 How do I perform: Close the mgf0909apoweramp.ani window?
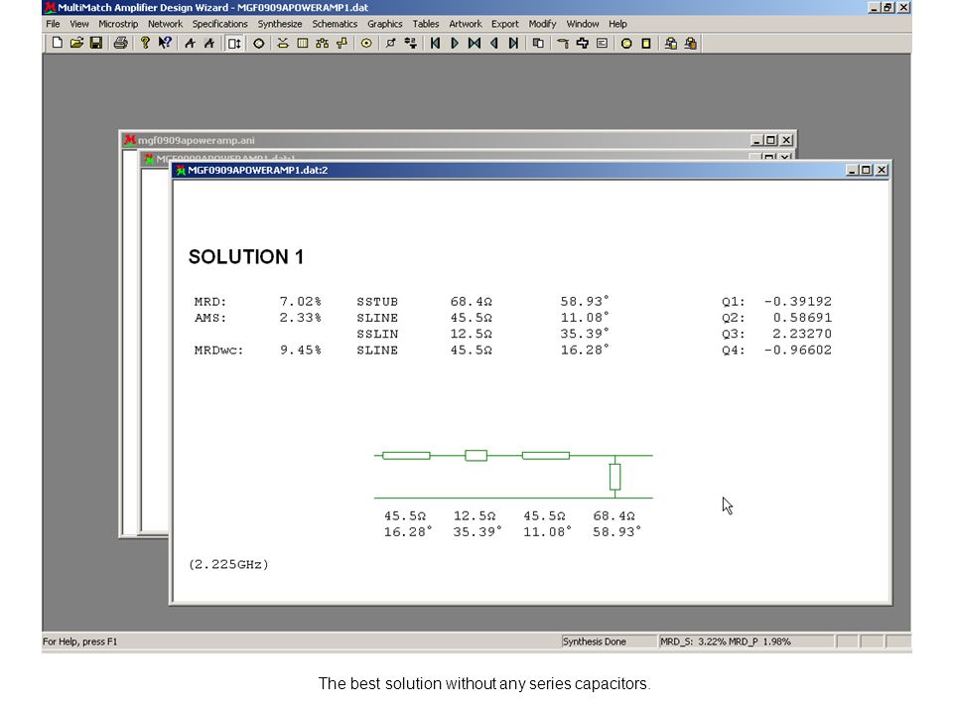point(786,140)
